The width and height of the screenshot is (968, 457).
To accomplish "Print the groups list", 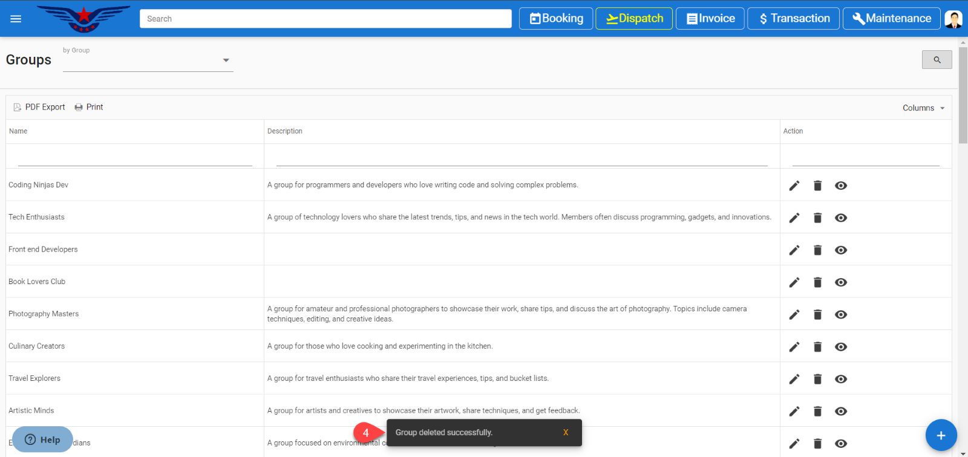I will coord(89,107).
